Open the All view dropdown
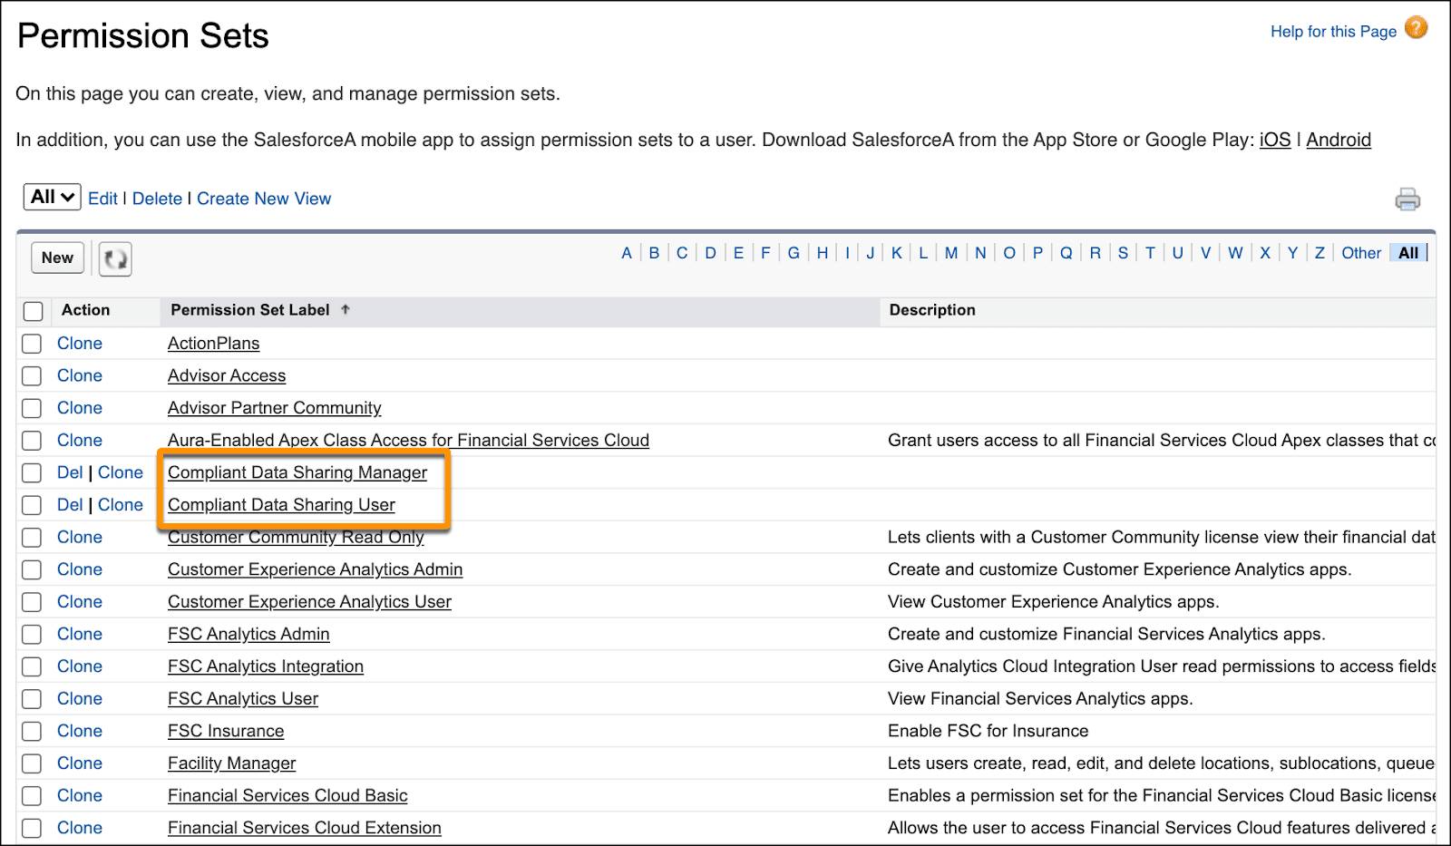This screenshot has height=846, width=1451. click(52, 197)
